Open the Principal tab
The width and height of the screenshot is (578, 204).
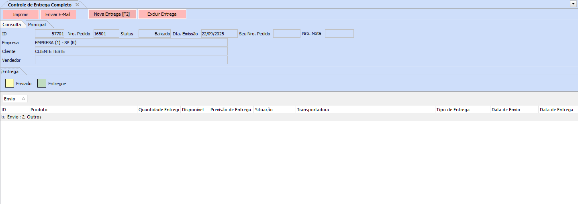click(x=37, y=24)
